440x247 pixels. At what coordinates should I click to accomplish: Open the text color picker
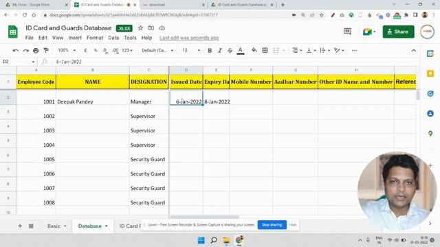[240, 50]
